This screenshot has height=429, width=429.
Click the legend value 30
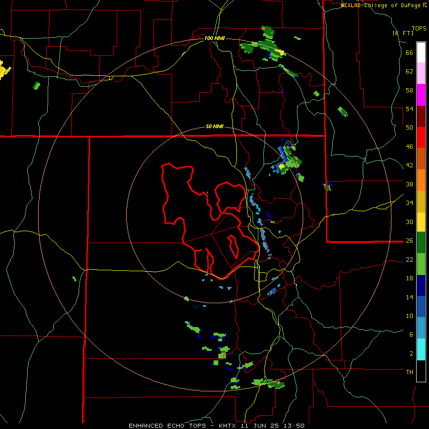click(x=409, y=222)
